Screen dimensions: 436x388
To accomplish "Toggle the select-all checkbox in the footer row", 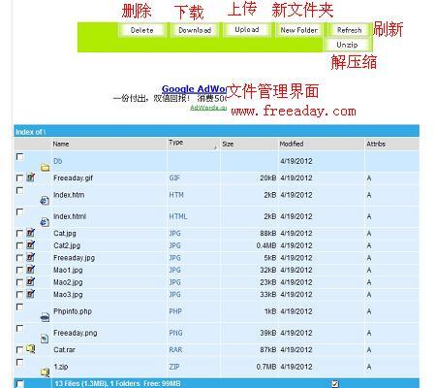I will 19,384.
